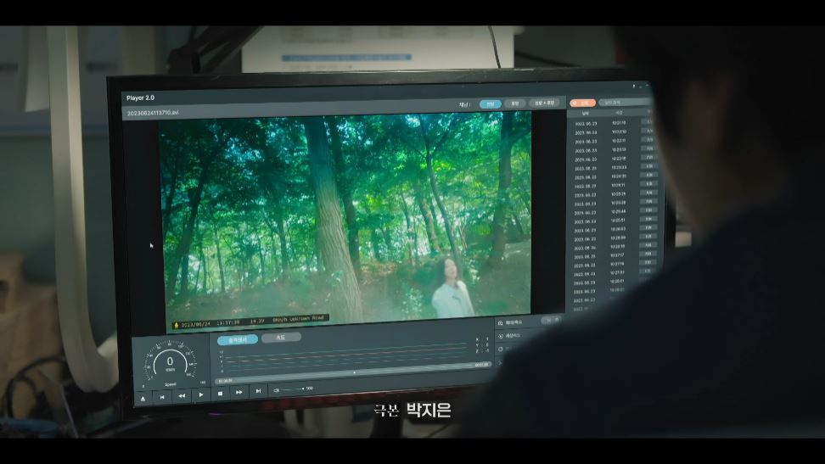The image size is (825, 464).
Task: Click the 날짜 date column header
Action: (585, 113)
